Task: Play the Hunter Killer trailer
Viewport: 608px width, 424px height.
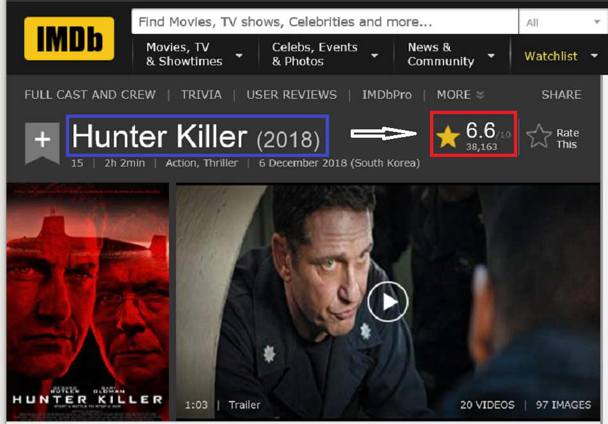Action: pyautogui.click(x=388, y=302)
